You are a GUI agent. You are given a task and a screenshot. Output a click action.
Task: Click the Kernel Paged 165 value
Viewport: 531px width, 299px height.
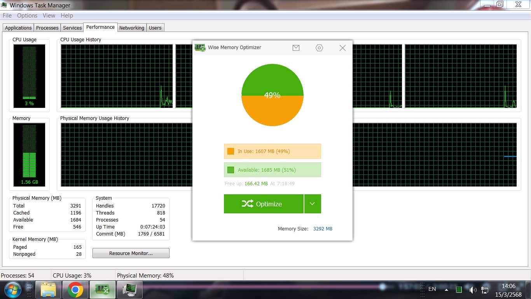point(77,247)
